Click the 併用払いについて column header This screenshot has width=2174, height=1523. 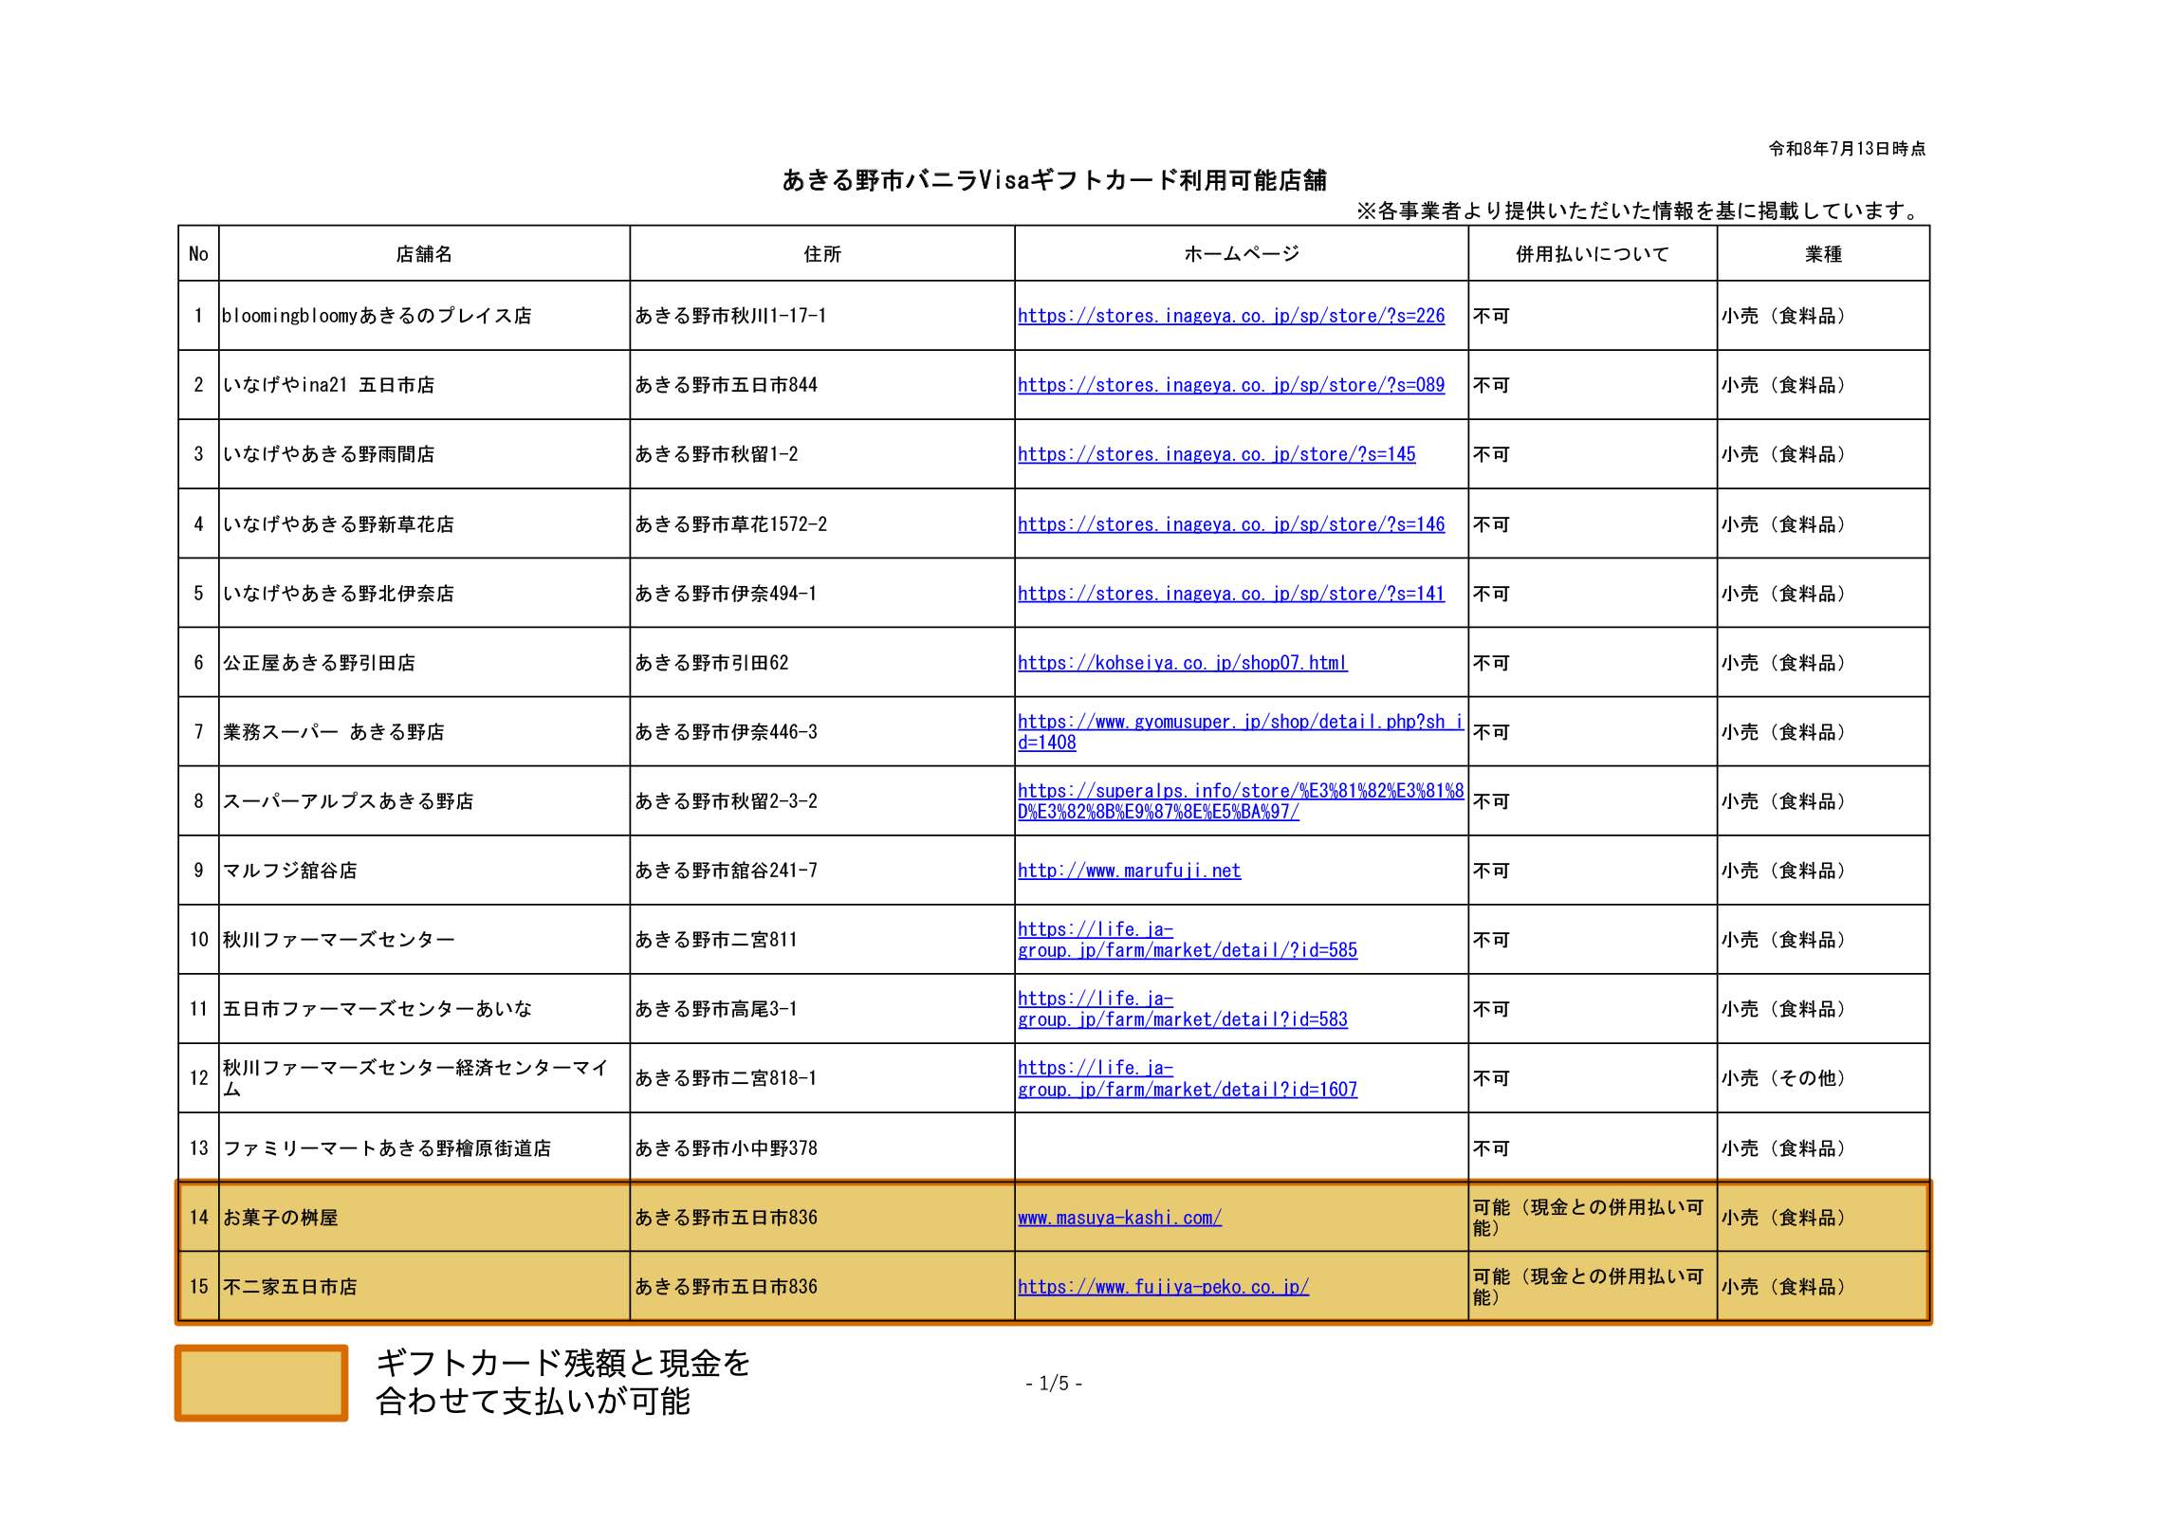(1592, 254)
